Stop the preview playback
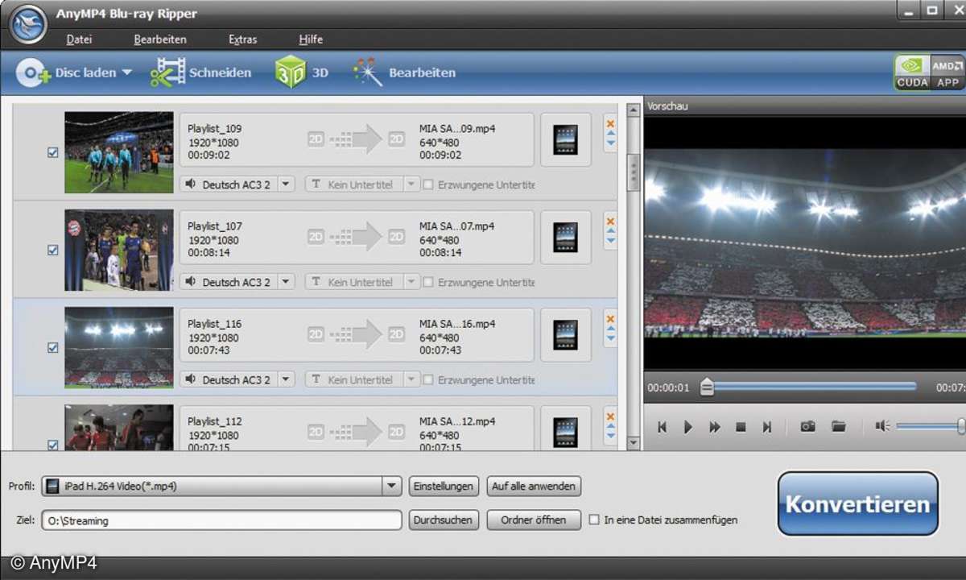 (741, 427)
